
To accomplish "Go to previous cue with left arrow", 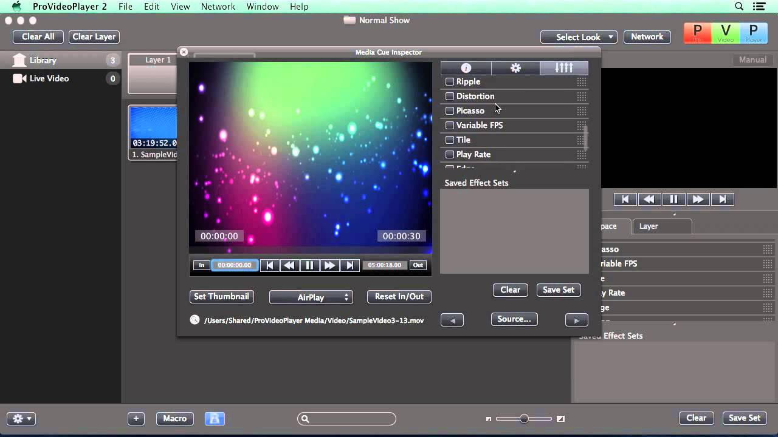I will click(x=452, y=320).
